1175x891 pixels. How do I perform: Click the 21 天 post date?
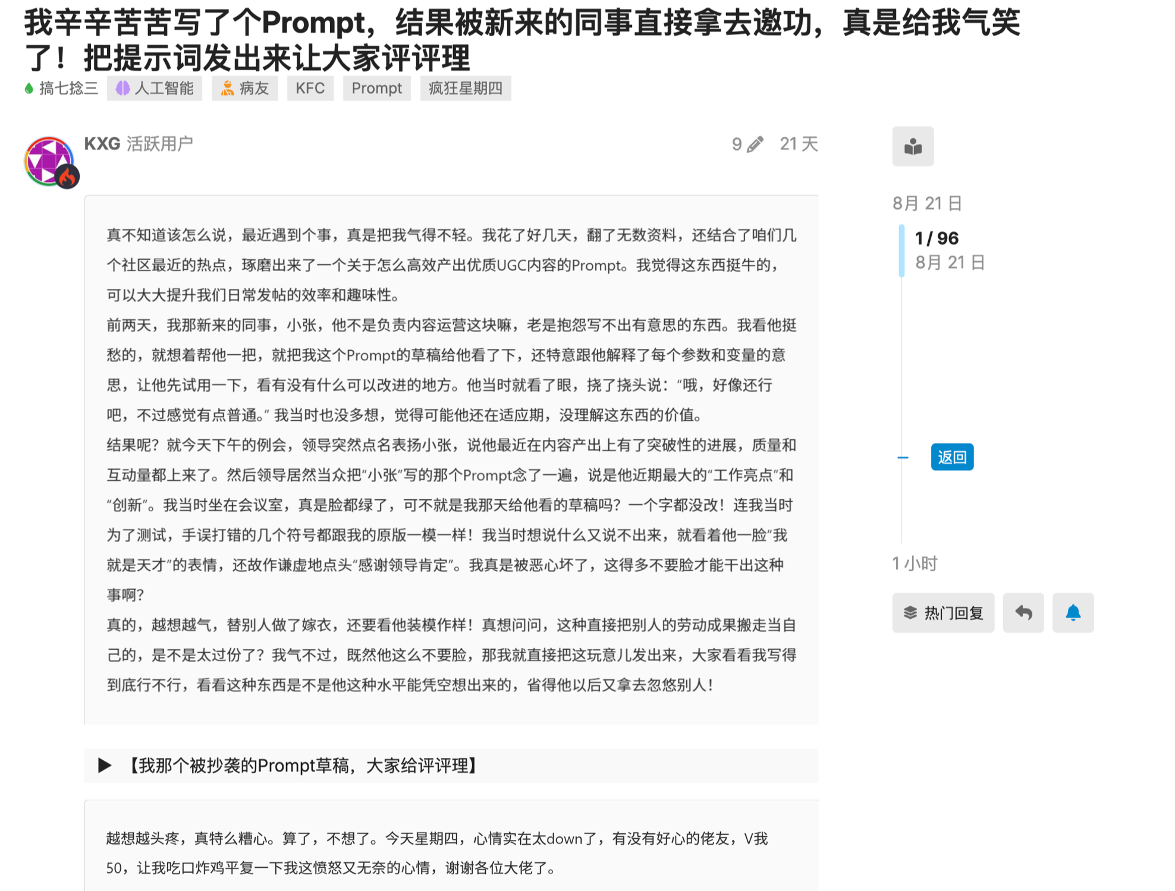click(x=799, y=144)
